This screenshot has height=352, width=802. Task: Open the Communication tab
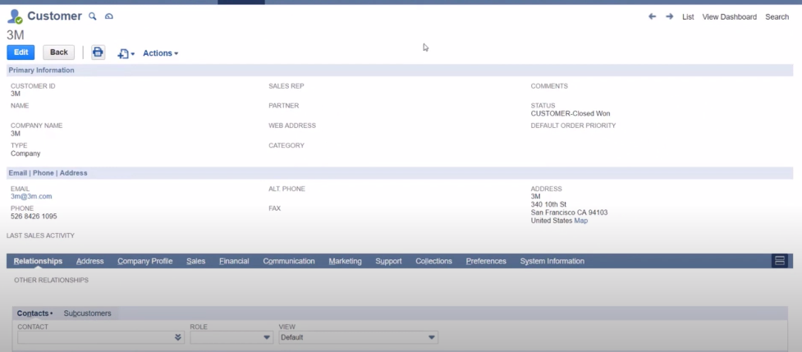pos(289,261)
